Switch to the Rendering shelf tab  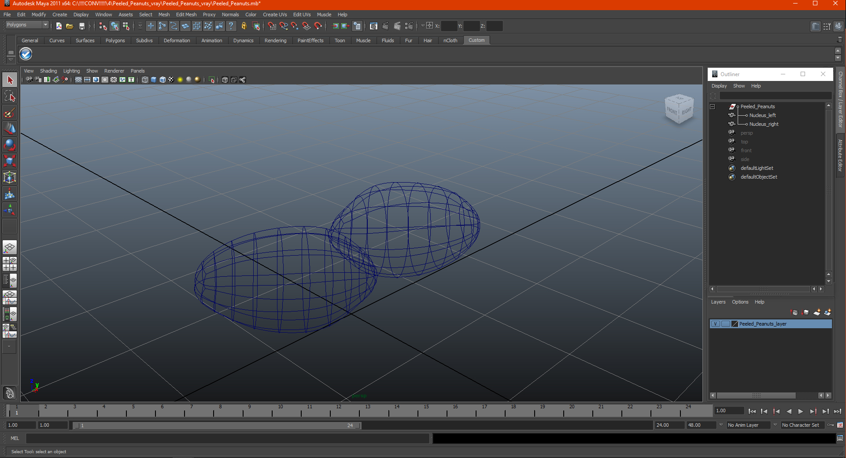(x=275, y=40)
